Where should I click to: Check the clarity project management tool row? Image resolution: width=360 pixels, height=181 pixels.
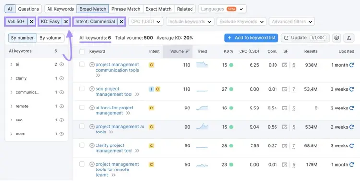(x=82, y=145)
